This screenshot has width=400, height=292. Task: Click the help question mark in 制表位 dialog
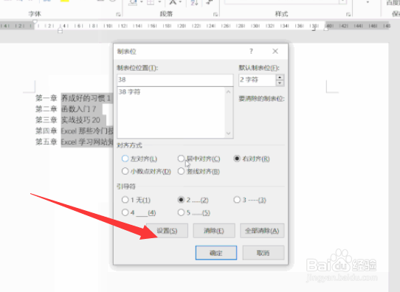pos(251,51)
